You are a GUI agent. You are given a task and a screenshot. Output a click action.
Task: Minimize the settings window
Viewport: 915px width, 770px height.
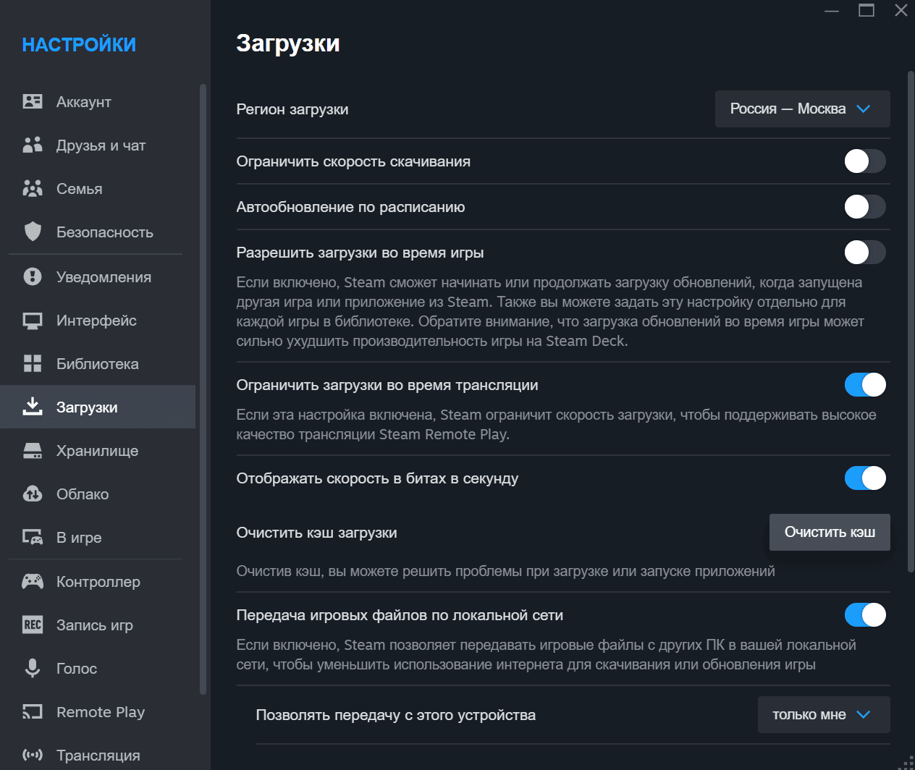pos(832,10)
